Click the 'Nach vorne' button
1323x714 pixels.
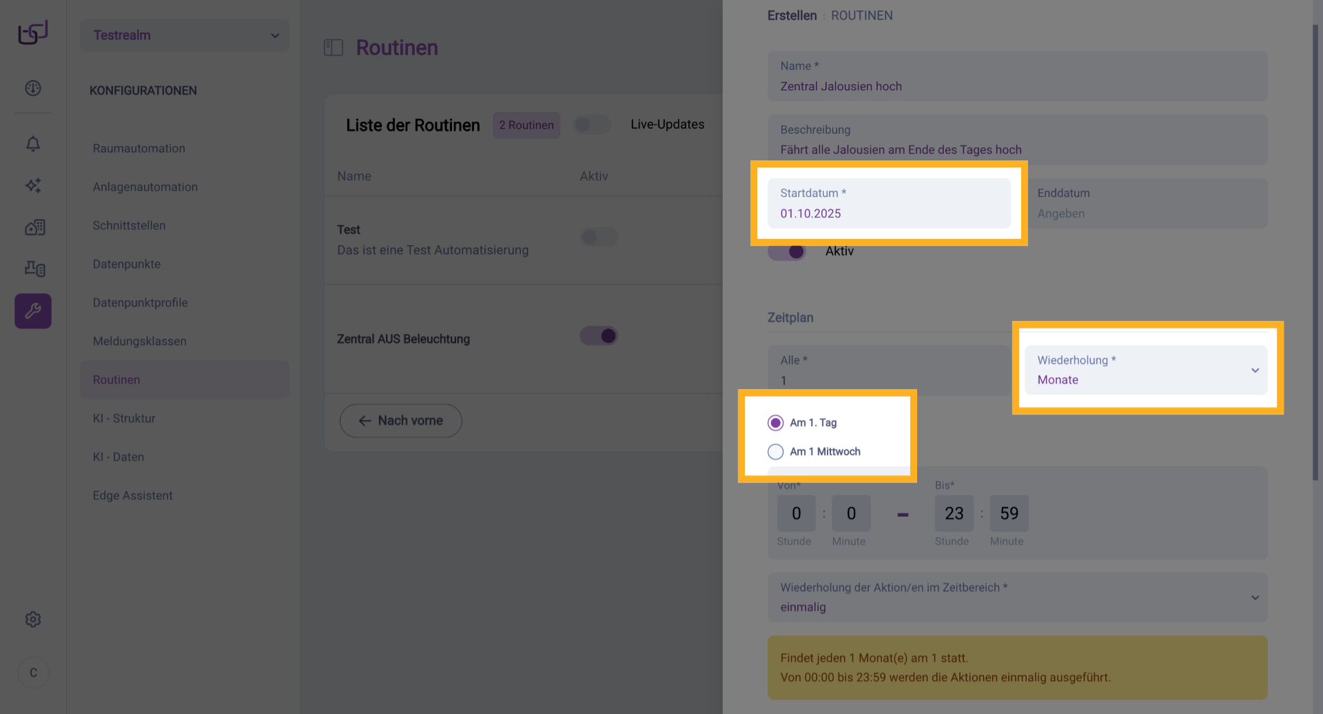(400, 421)
